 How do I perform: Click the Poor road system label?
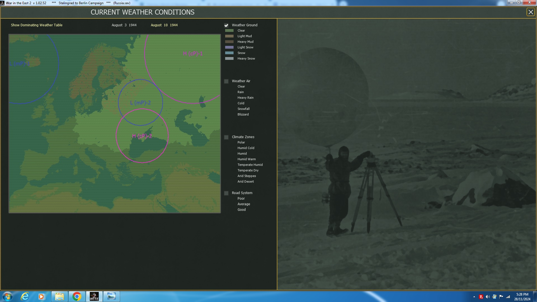click(241, 199)
